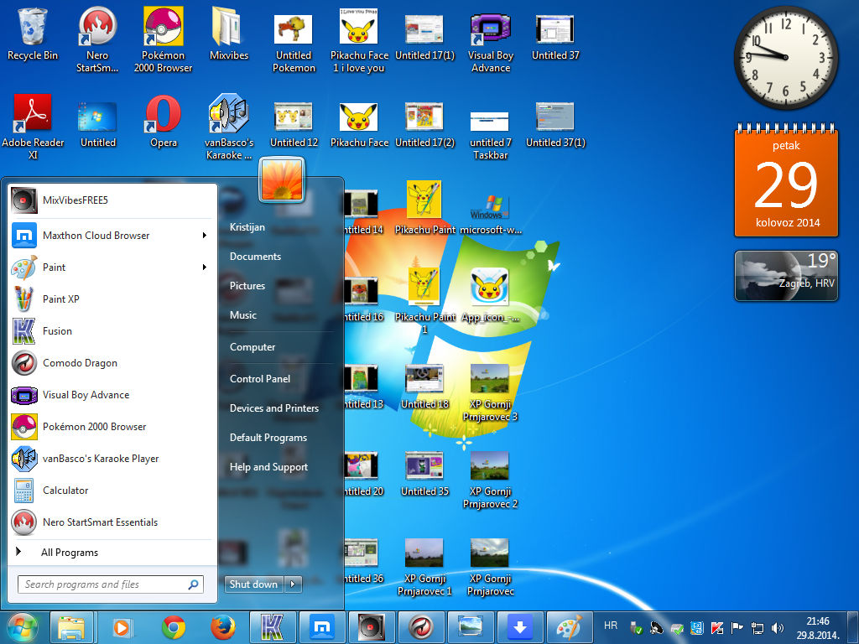The image size is (859, 644).
Task: Switch to the Paint taskbar button
Action: tap(570, 627)
